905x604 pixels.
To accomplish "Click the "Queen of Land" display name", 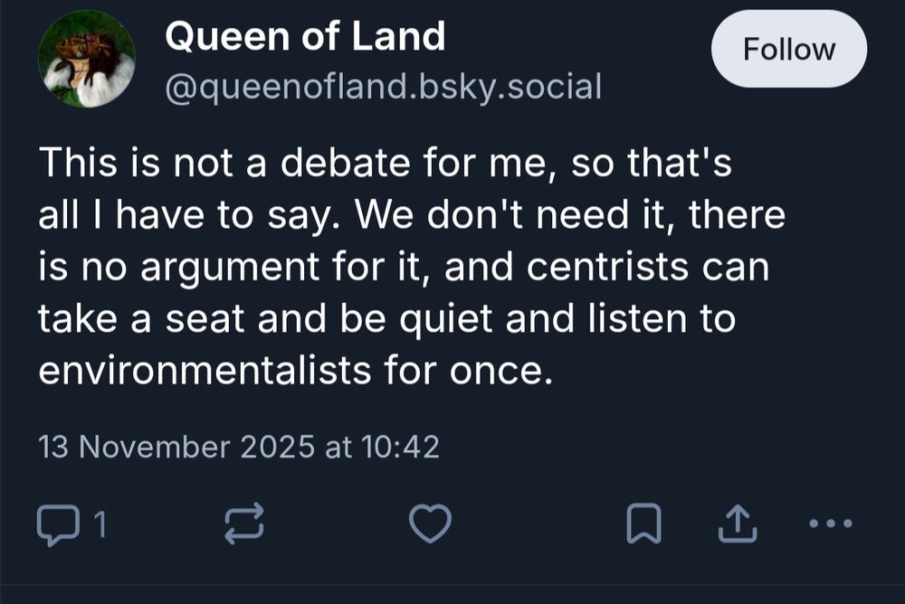I will click(305, 37).
